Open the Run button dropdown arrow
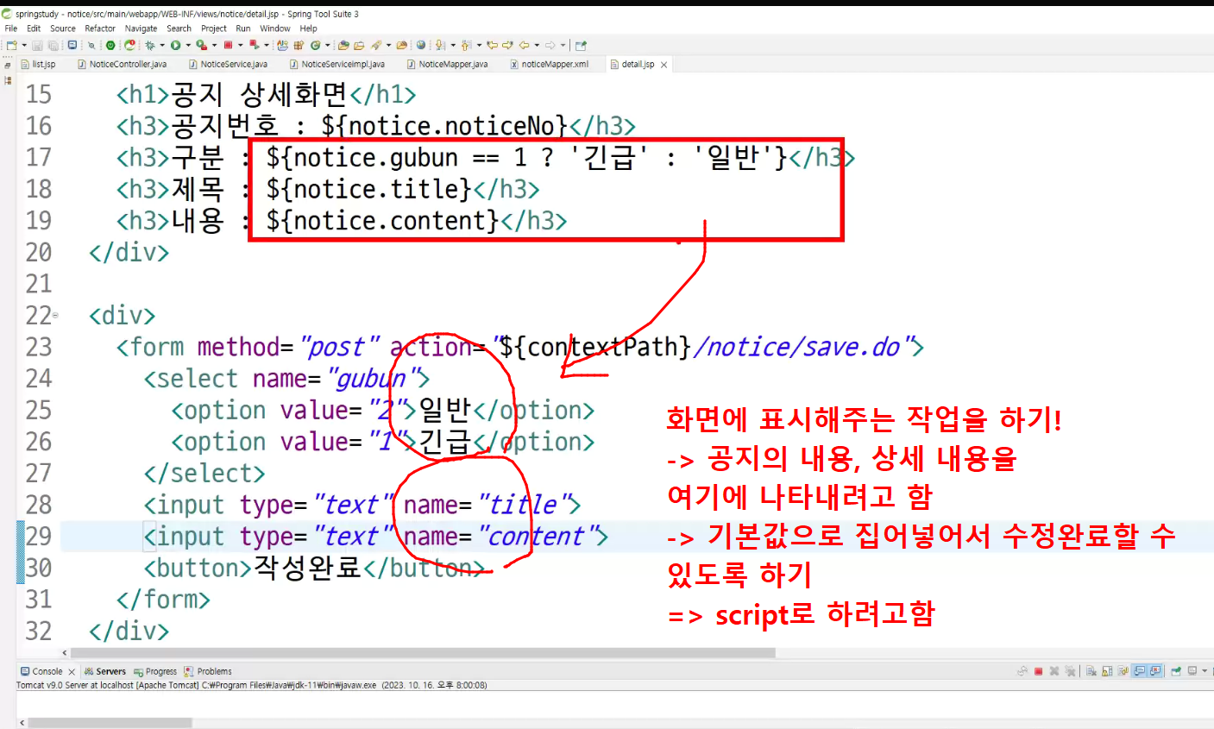1214x729 pixels. pos(188,45)
